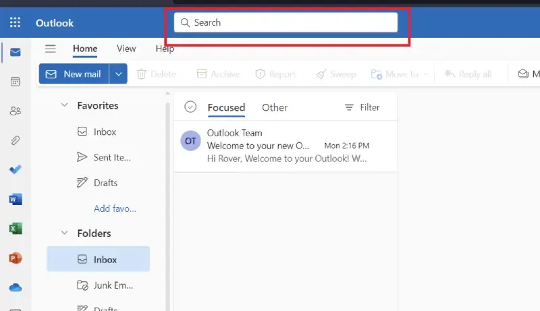Image resolution: width=540 pixels, height=311 pixels.
Task: Toggle select-all messages circle checkbox
Action: 190,107
